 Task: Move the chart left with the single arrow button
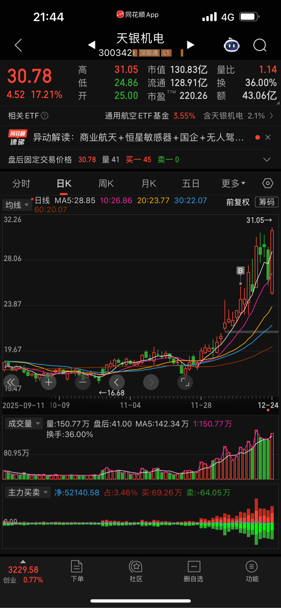(x=117, y=382)
